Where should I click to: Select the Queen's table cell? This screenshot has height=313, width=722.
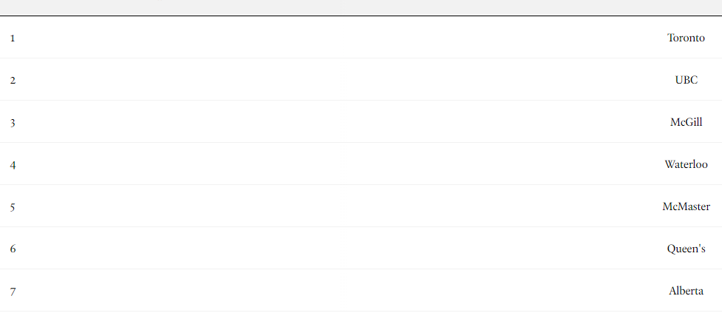click(x=686, y=249)
